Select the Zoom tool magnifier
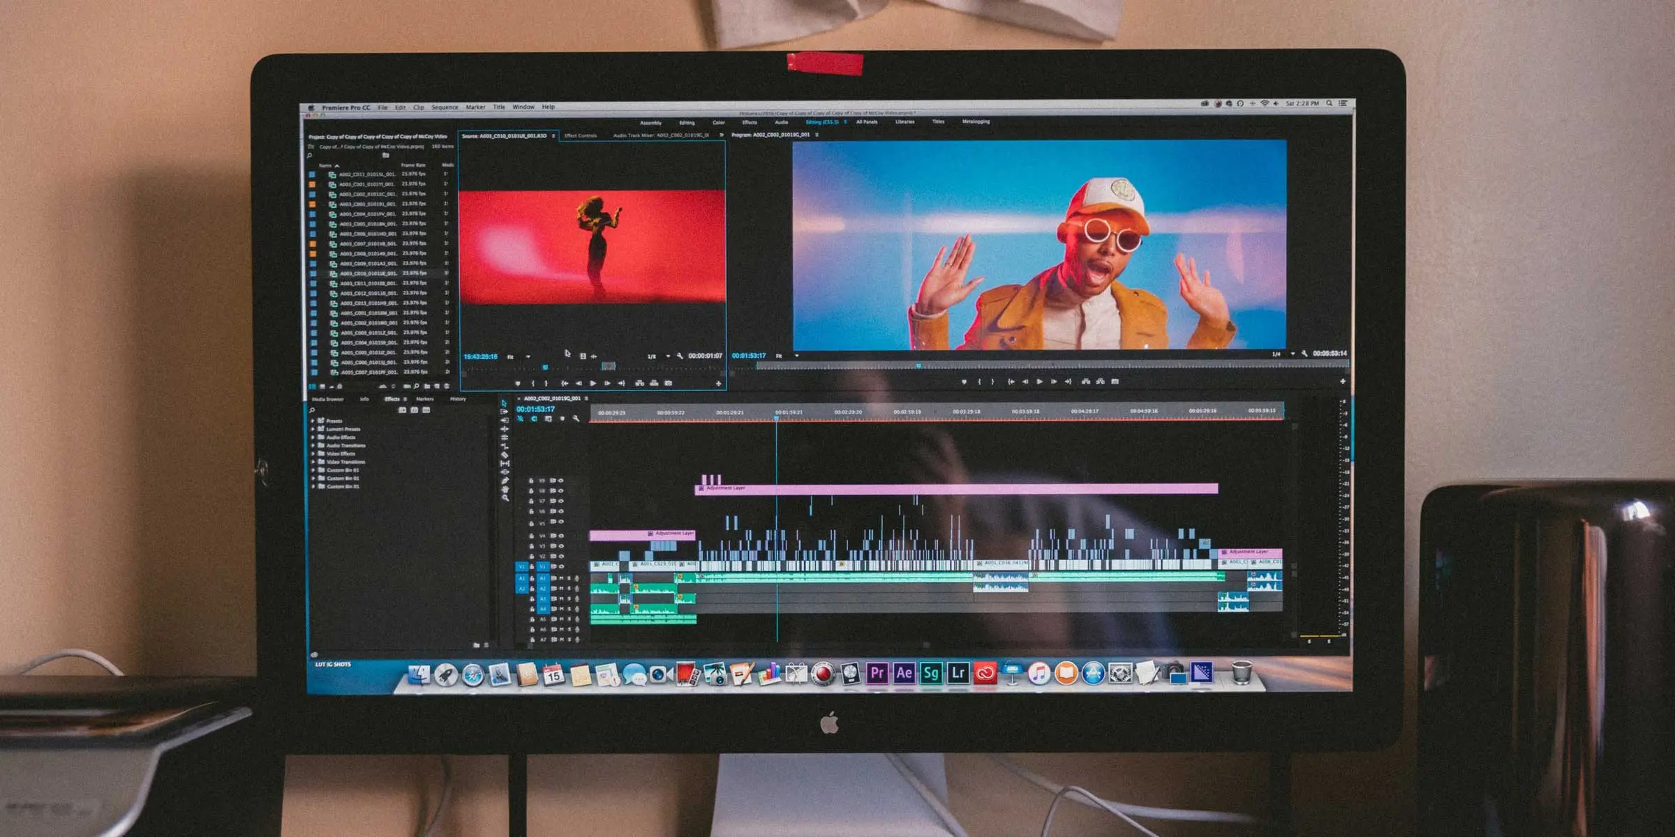 pyautogui.click(x=505, y=498)
